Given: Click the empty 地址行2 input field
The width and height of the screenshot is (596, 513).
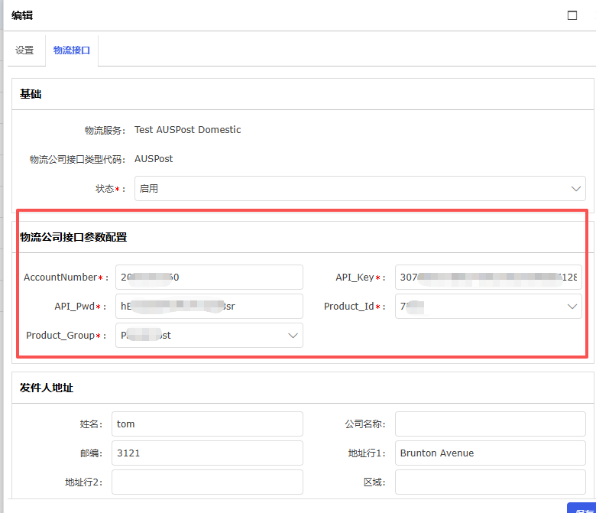Looking at the screenshot, I should click(x=207, y=482).
